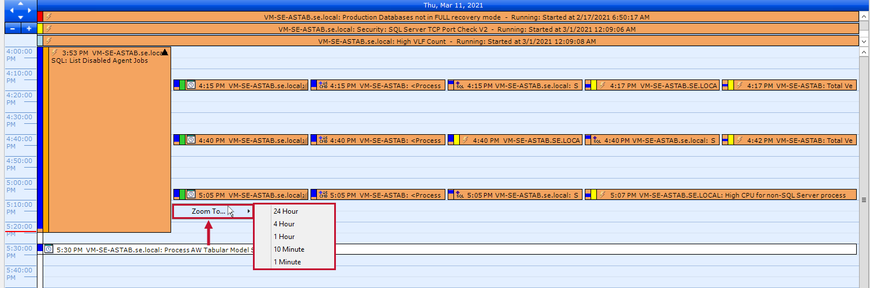Viewport: 870px width, 288px height.
Task: Select 4:15 PM VM-SE-ASTAB.se.local; event
Action: click(240, 85)
